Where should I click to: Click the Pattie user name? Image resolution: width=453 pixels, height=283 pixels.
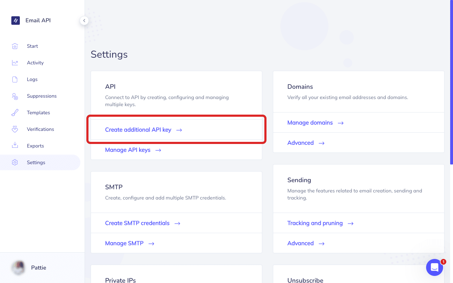(x=39, y=268)
